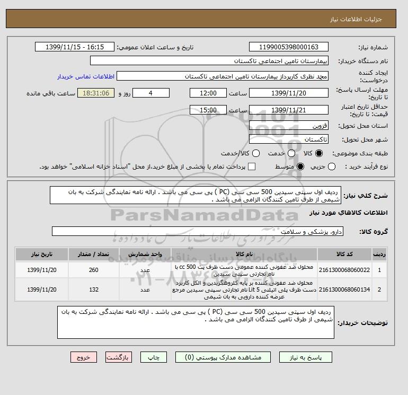
Task: Click the واحد شمارش column header
Action: 145,254
